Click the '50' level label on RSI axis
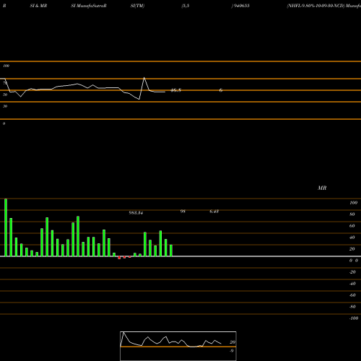 pyautogui.click(x=5, y=95)
